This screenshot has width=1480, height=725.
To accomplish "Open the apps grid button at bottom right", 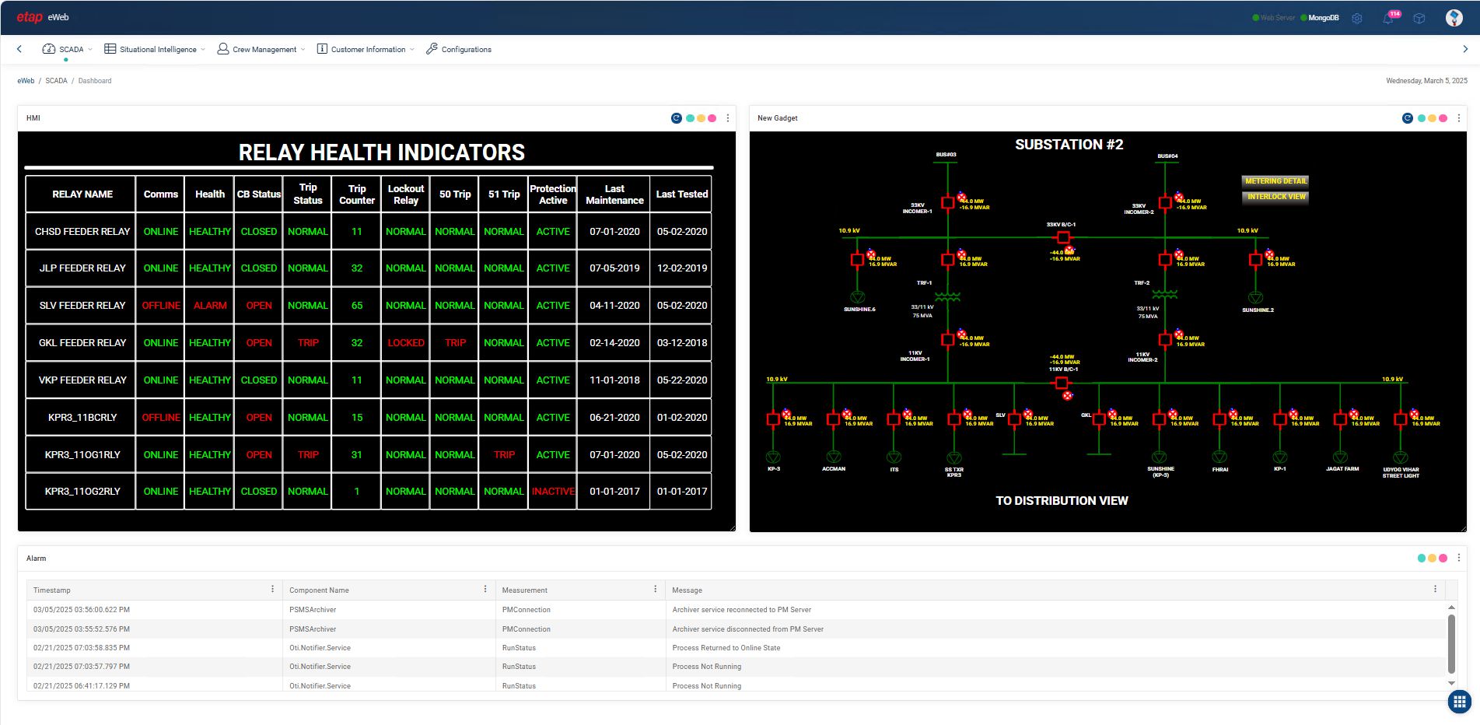I will [x=1459, y=702].
